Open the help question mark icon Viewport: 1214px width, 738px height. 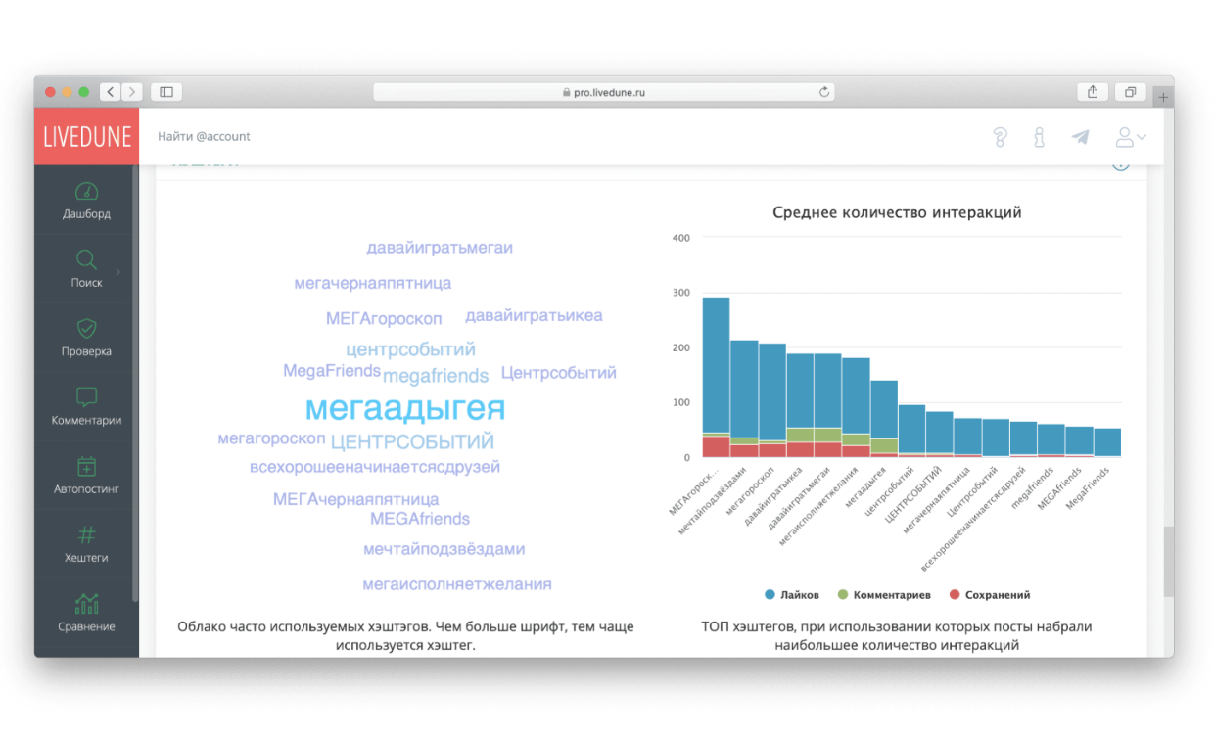(1000, 137)
